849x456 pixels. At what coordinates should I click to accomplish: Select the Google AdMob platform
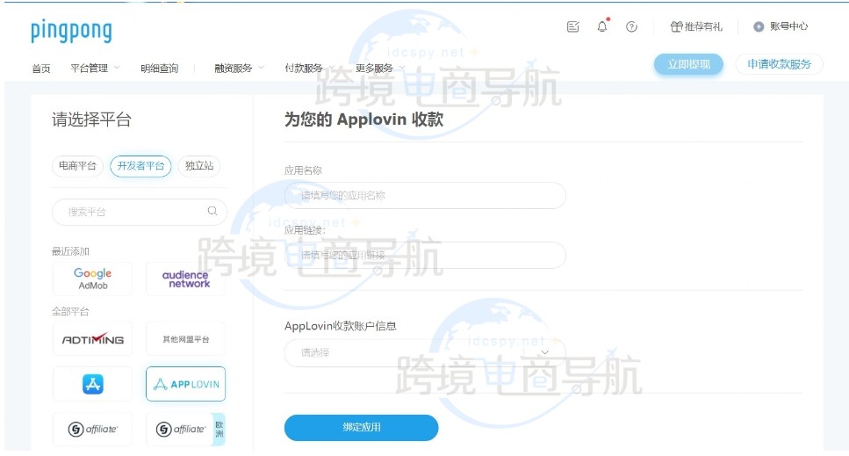[x=92, y=279]
